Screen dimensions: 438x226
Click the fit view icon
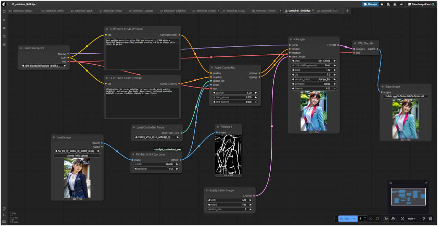tap(402, 219)
